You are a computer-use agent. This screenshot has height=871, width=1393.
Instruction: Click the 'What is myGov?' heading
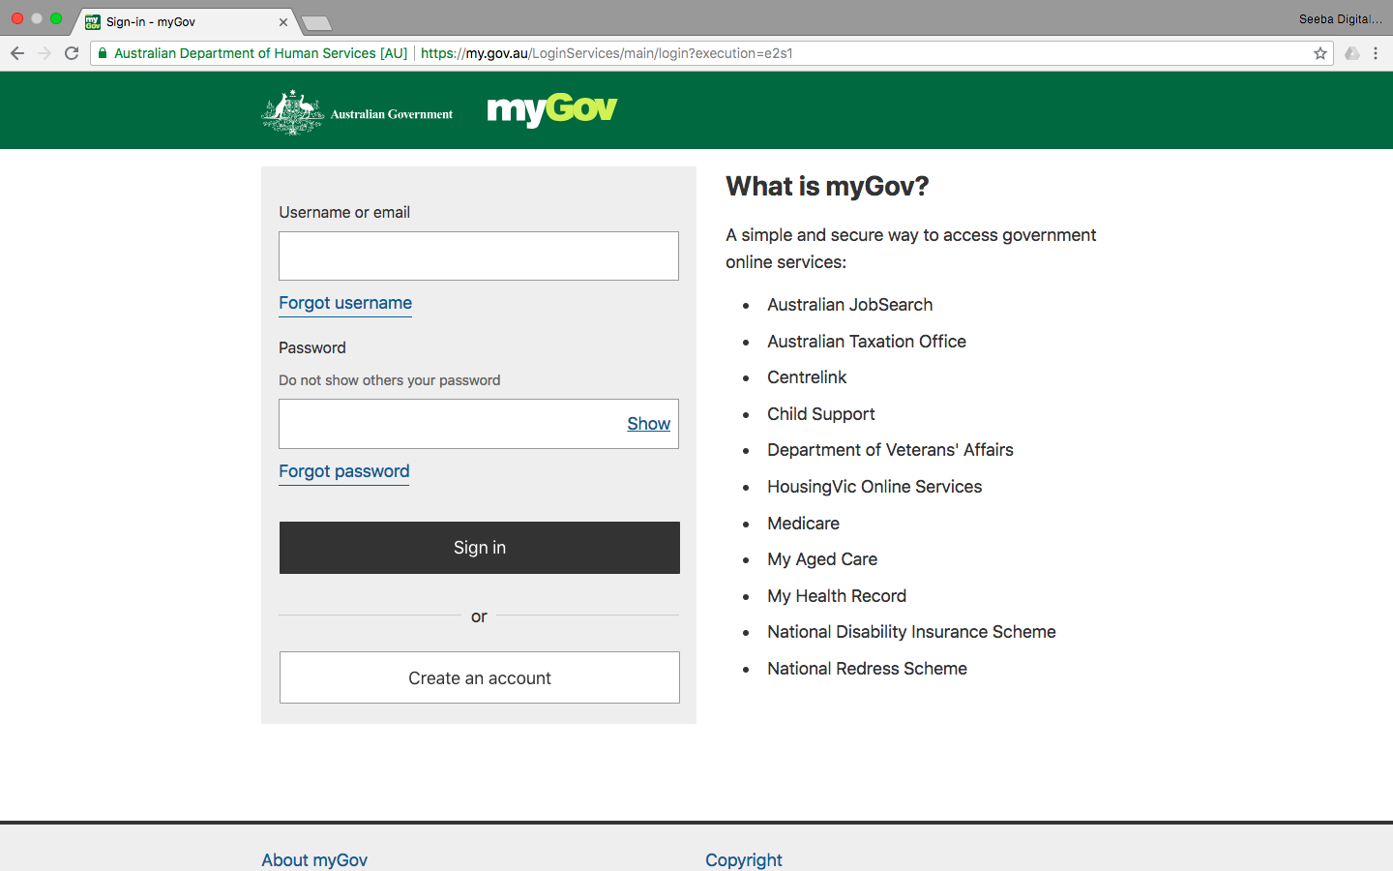coord(827,186)
